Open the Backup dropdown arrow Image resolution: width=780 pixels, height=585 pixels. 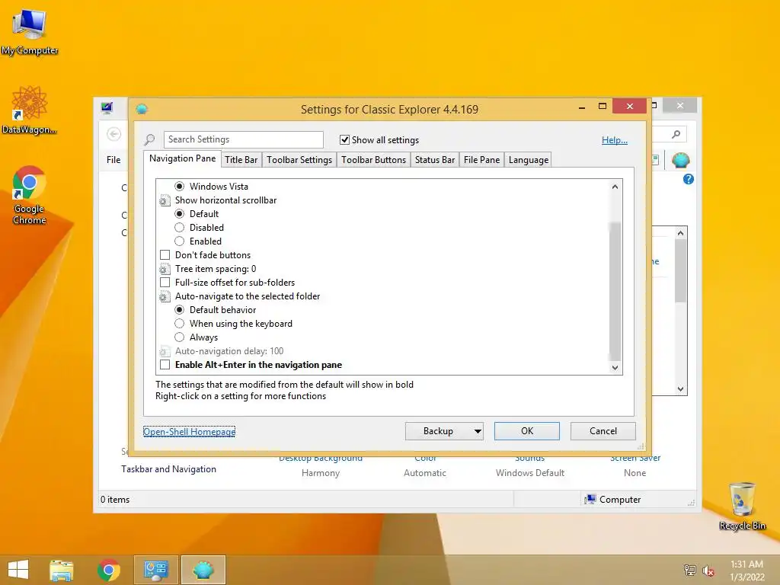(478, 431)
